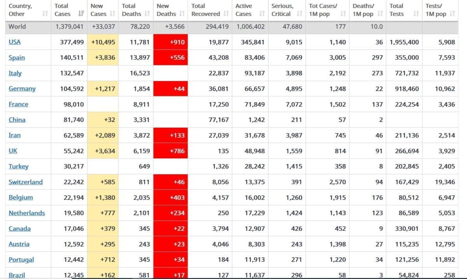Sort Serious, Critical column via icon
This screenshot has width=467, height=279.
click(299, 14)
